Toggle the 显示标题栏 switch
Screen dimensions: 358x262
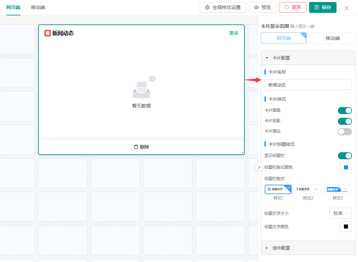click(345, 156)
